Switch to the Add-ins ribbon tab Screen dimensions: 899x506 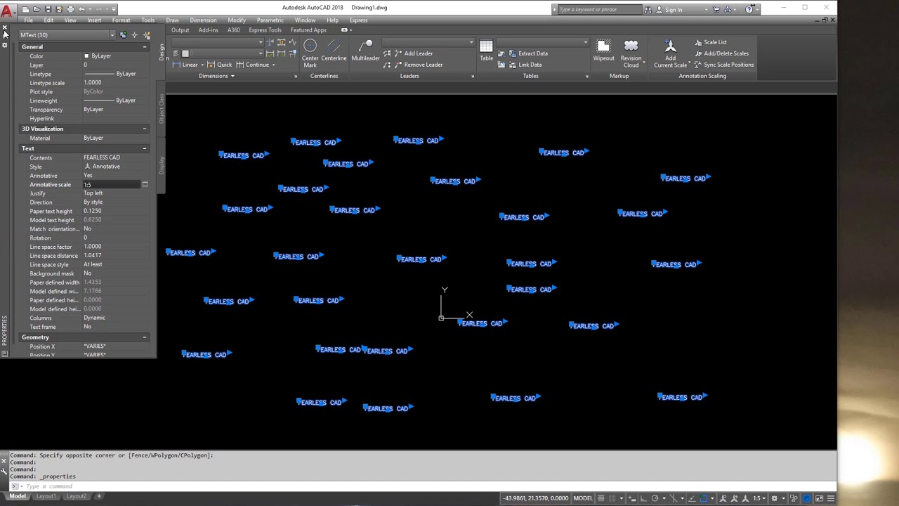coord(208,30)
